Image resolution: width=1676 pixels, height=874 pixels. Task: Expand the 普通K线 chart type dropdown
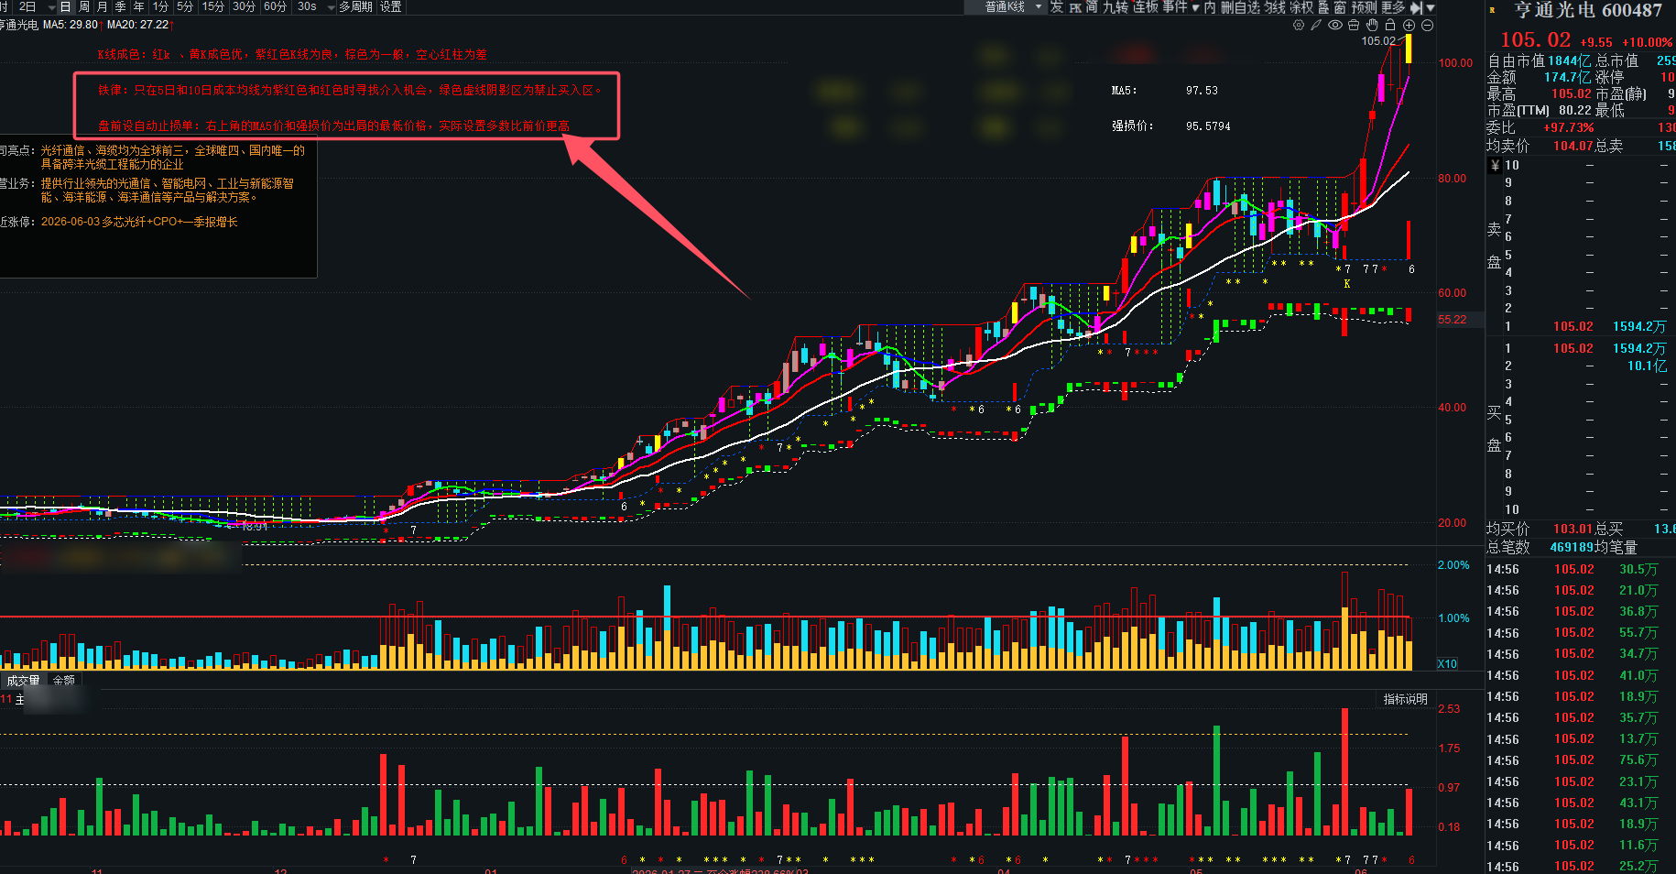[1039, 7]
